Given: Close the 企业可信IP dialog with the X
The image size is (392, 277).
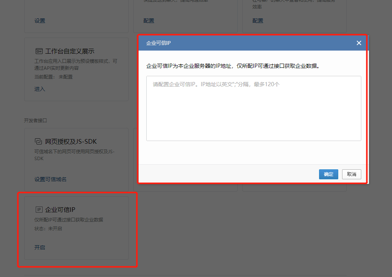Looking at the screenshot, I should click(359, 43).
